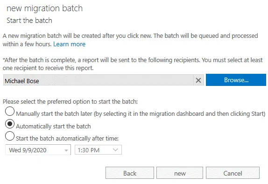Click the report recipients instruction paragraph
Viewport: 268px width, 184px height.
(x=133, y=64)
